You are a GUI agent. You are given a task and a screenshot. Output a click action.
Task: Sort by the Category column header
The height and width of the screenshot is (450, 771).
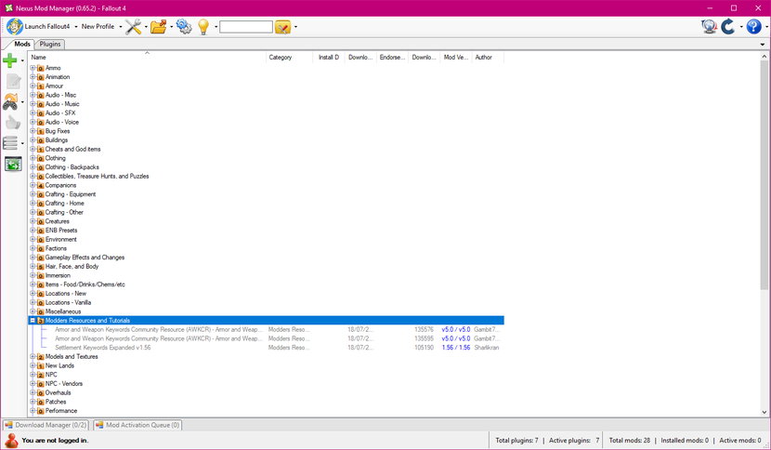289,57
